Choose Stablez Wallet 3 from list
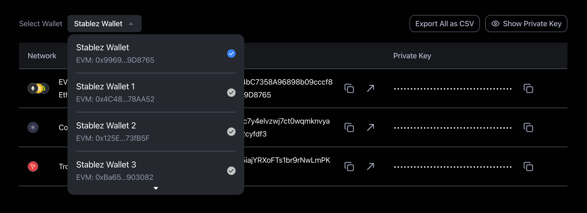The width and height of the screenshot is (587, 213). (106, 165)
